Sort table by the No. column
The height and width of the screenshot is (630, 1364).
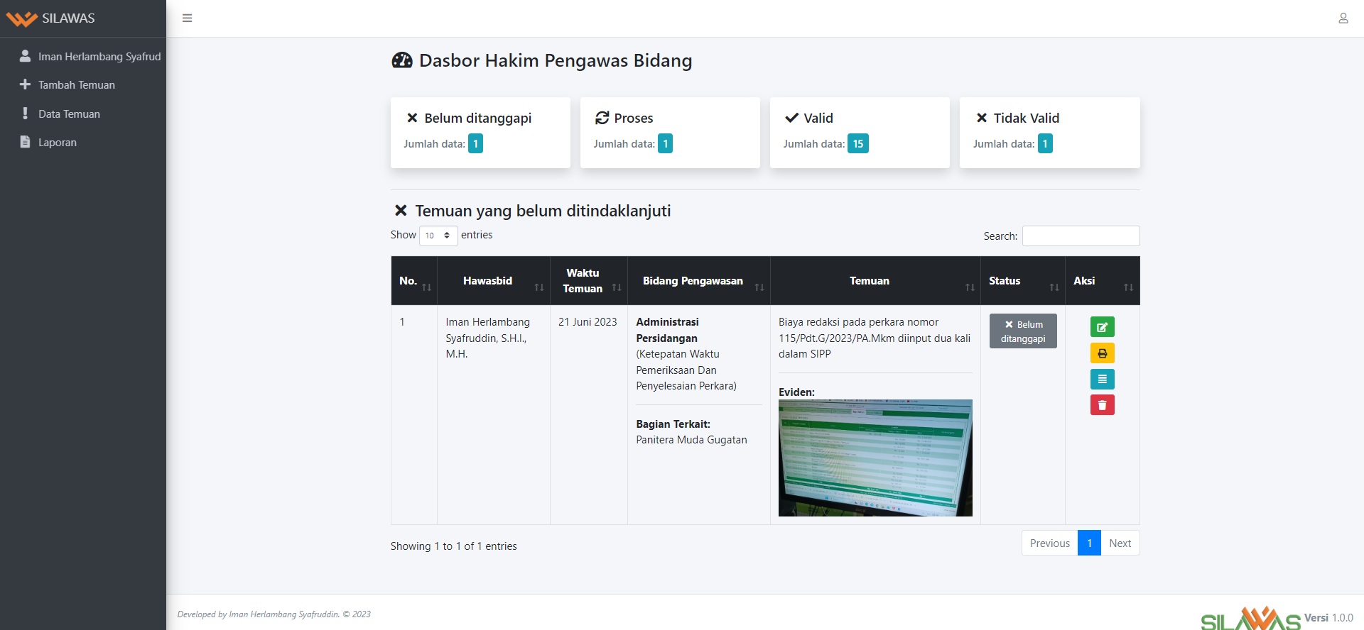point(414,281)
